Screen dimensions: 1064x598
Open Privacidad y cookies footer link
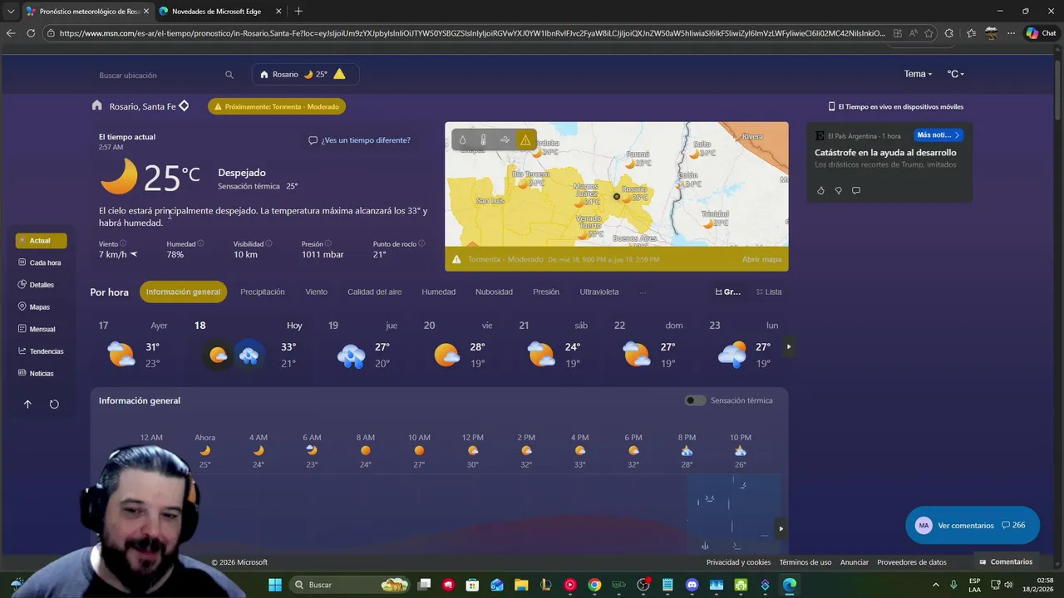738,562
